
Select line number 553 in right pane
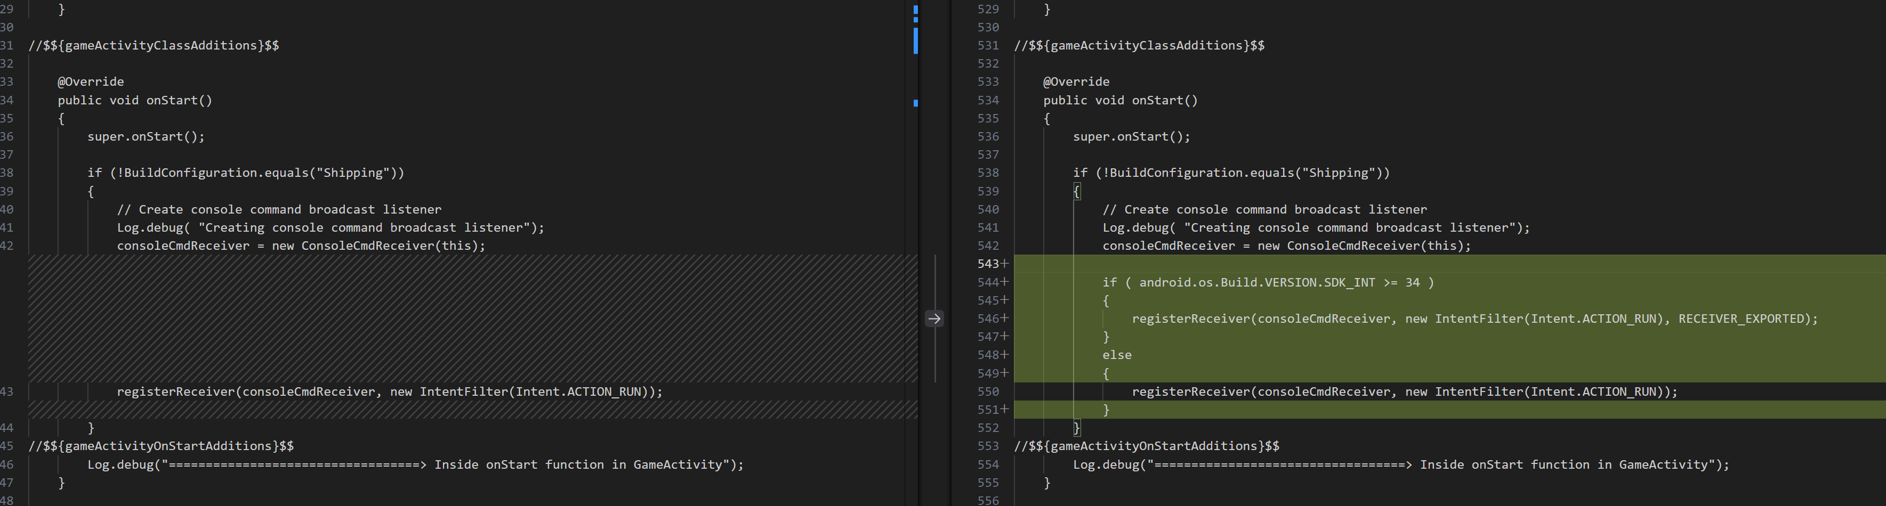click(x=988, y=446)
